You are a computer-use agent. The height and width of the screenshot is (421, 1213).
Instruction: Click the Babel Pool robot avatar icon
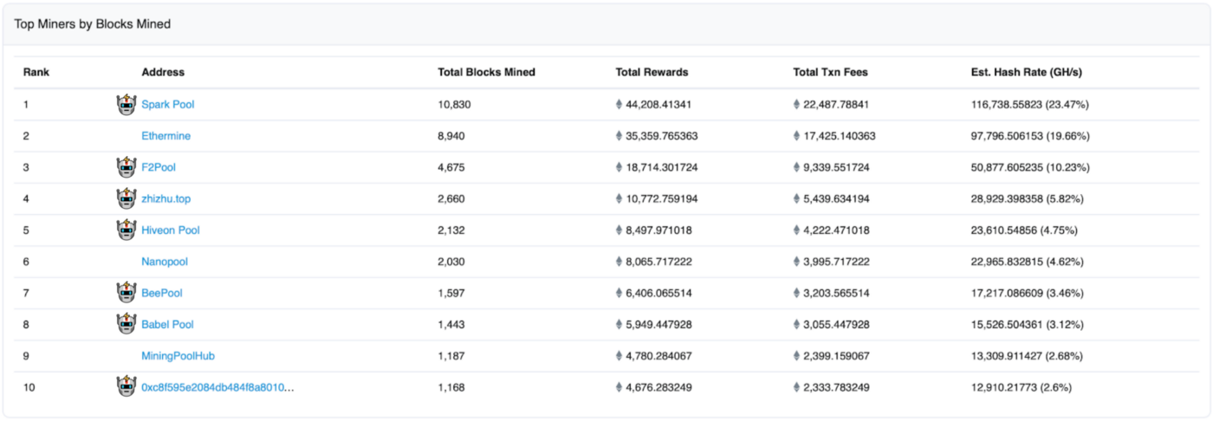coord(127,324)
